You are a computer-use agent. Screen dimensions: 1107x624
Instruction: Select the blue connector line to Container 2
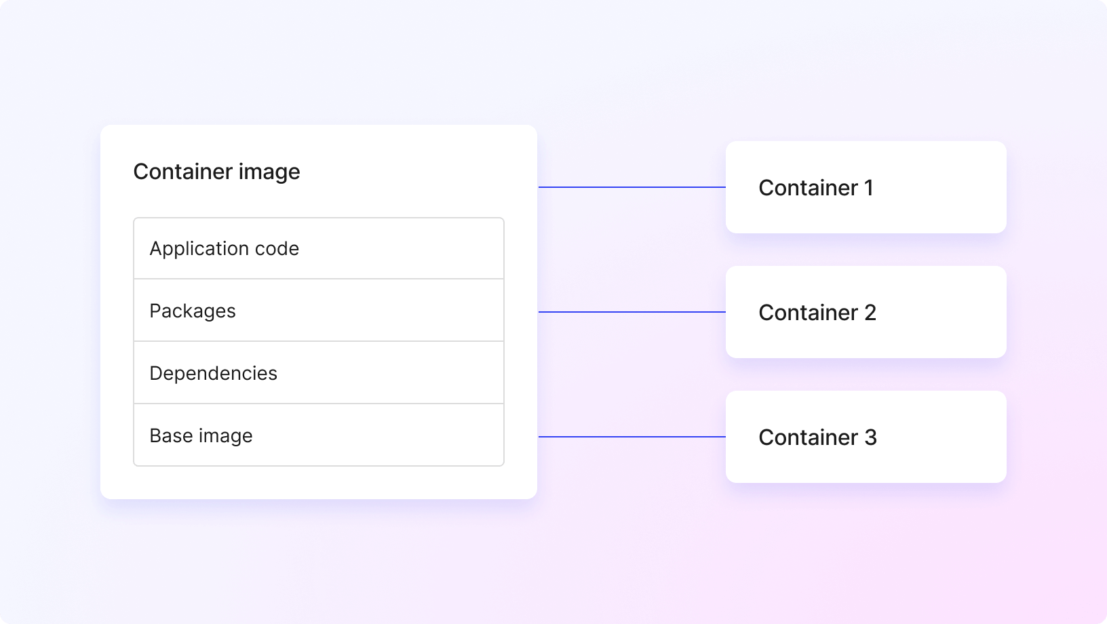[x=632, y=312]
